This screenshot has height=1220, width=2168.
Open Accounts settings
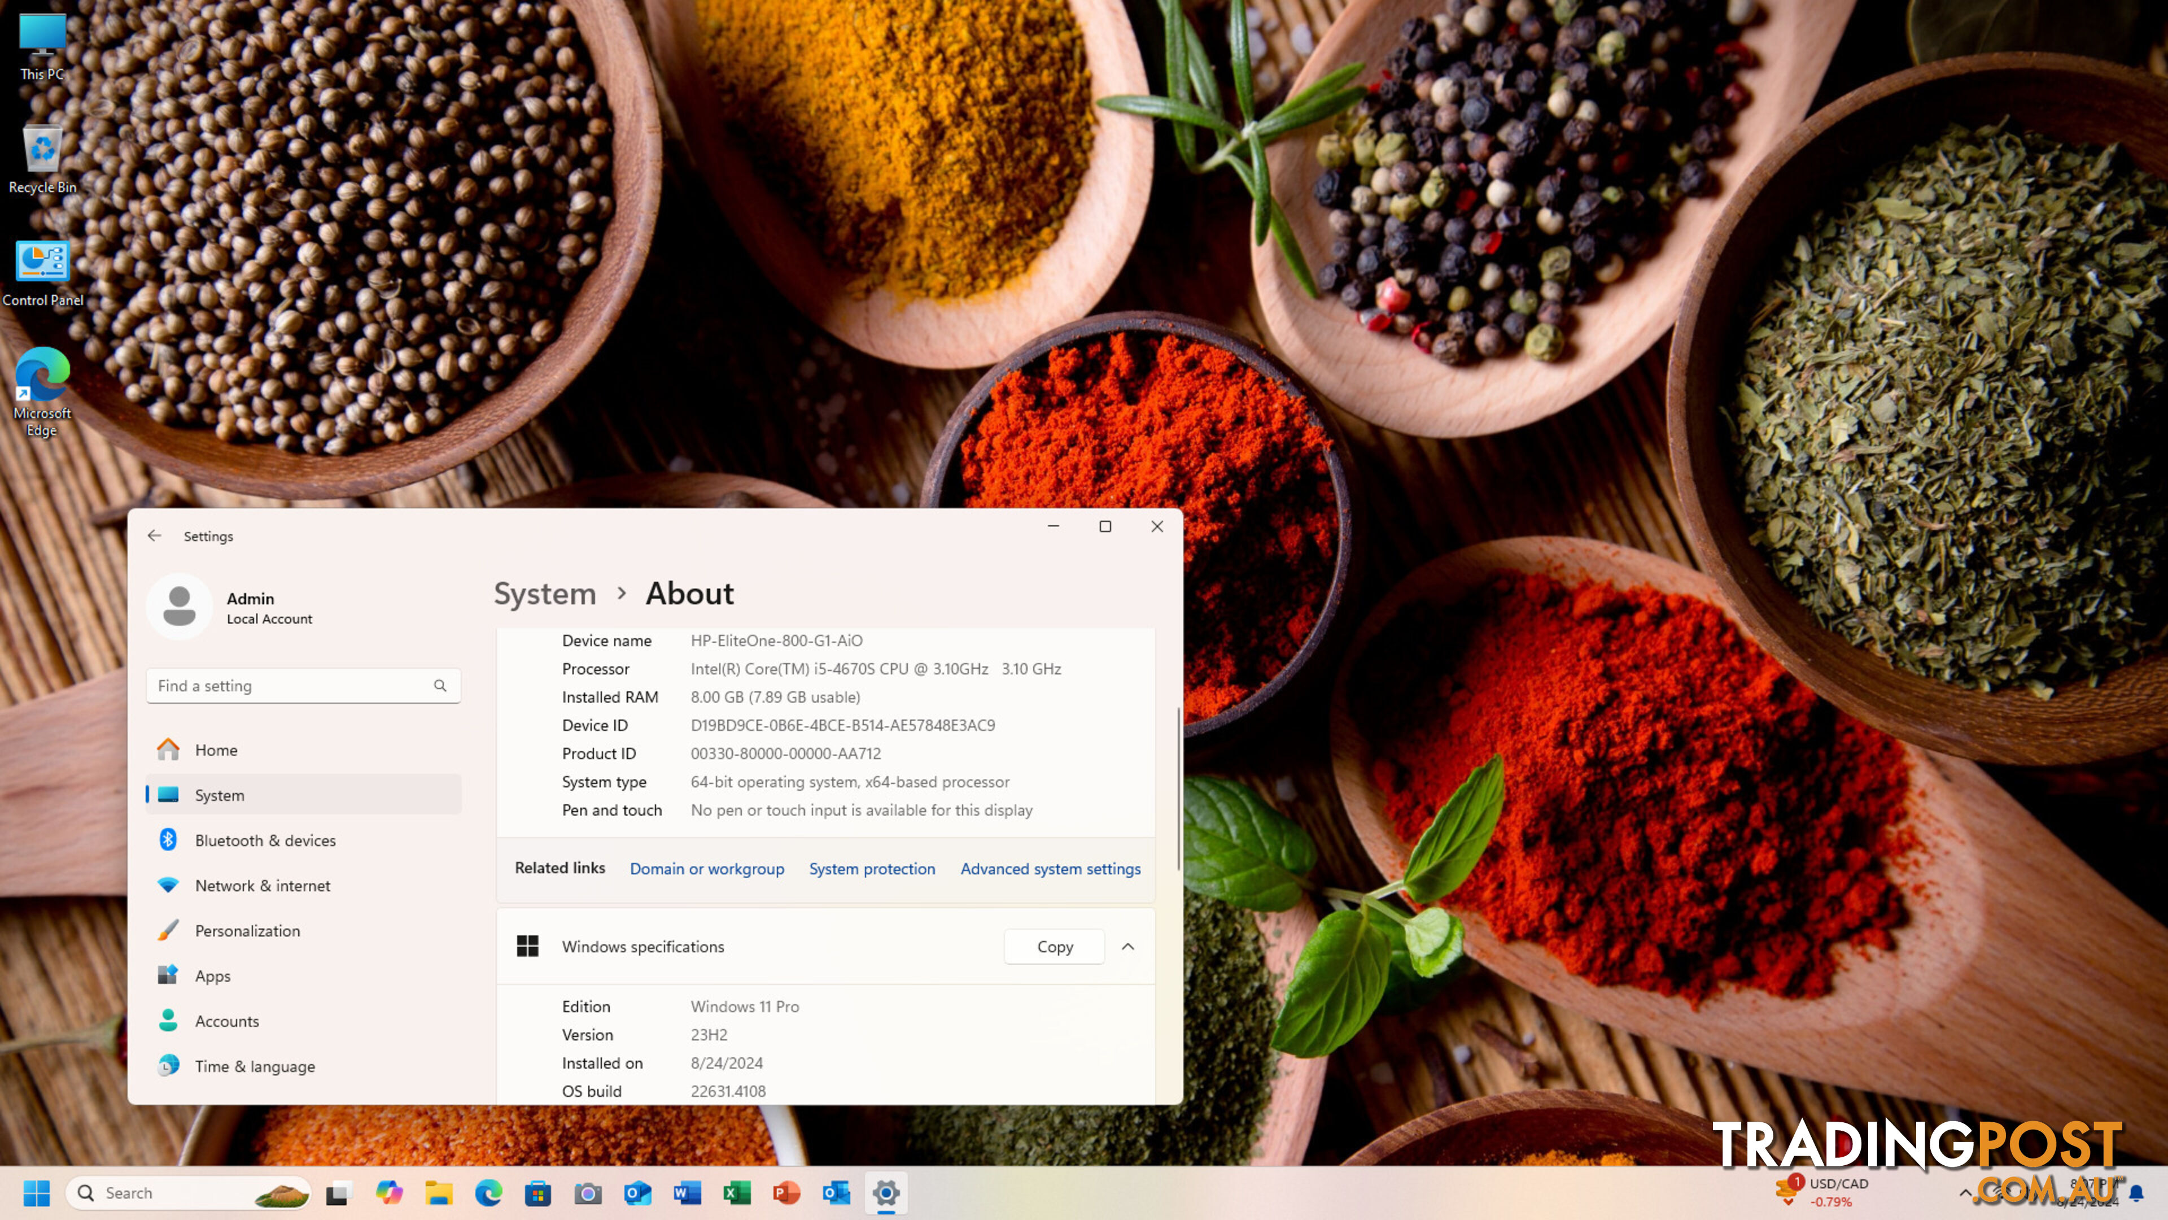pyautogui.click(x=303, y=1021)
